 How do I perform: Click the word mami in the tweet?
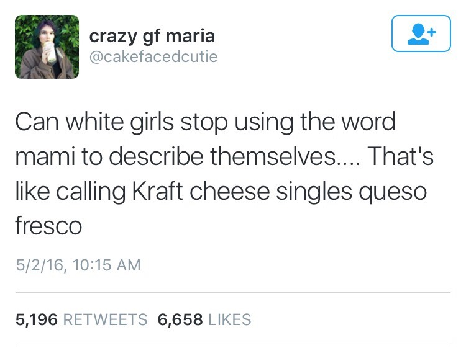[45, 156]
